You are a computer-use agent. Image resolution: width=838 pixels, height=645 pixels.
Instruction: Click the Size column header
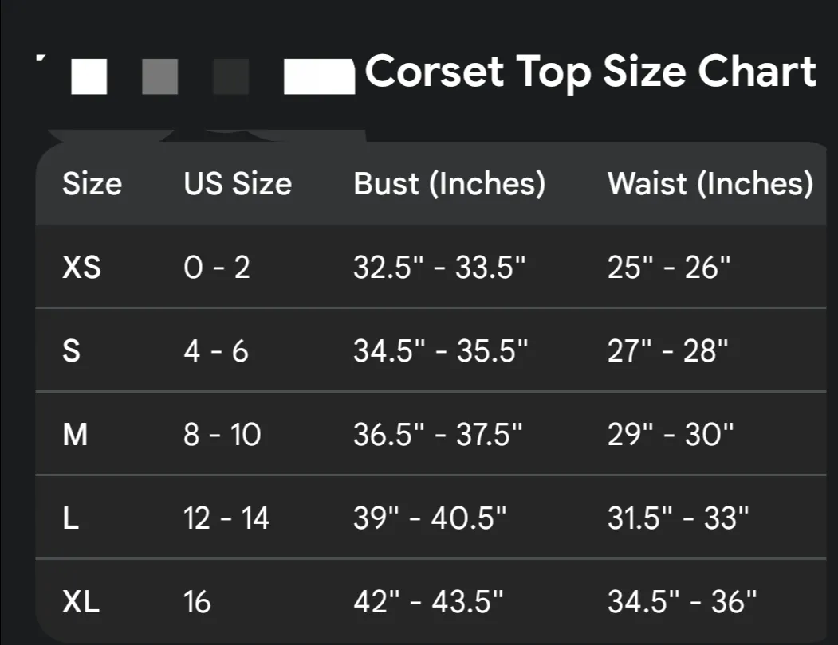(x=92, y=184)
